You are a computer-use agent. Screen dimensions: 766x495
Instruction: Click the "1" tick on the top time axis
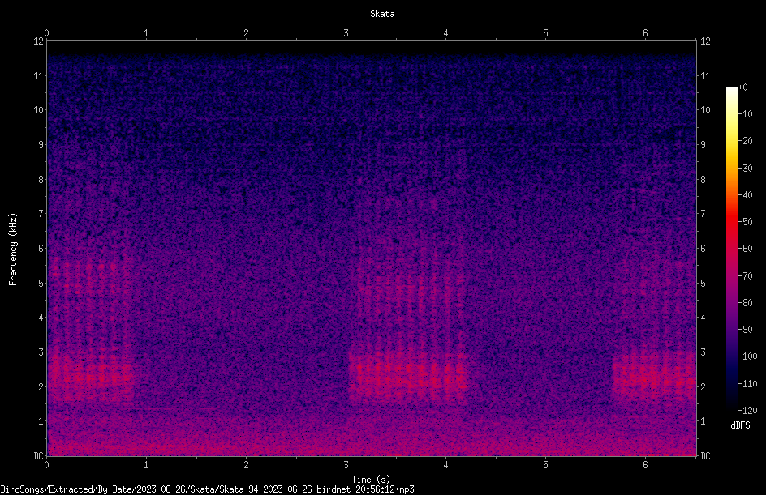tap(146, 33)
